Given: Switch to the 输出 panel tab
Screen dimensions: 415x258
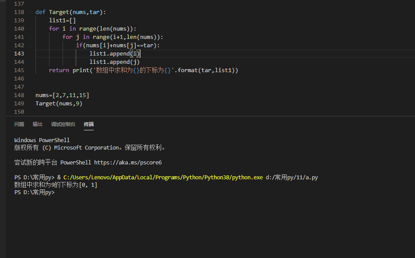Looking at the screenshot, I should click(x=38, y=124).
